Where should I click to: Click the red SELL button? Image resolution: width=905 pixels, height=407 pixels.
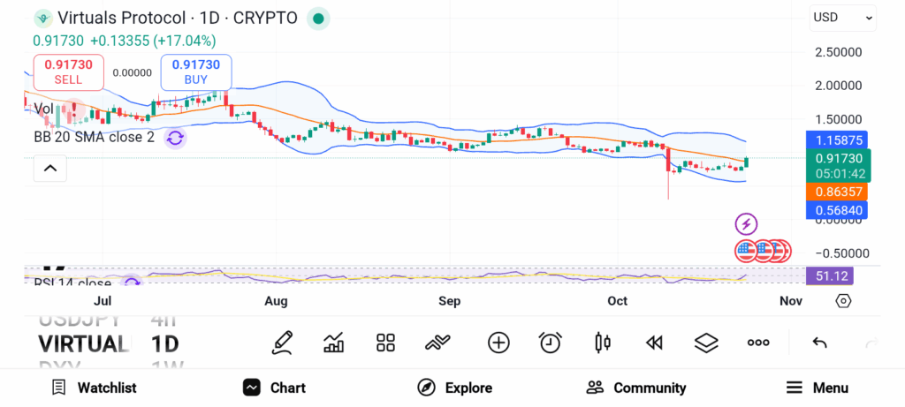click(68, 72)
